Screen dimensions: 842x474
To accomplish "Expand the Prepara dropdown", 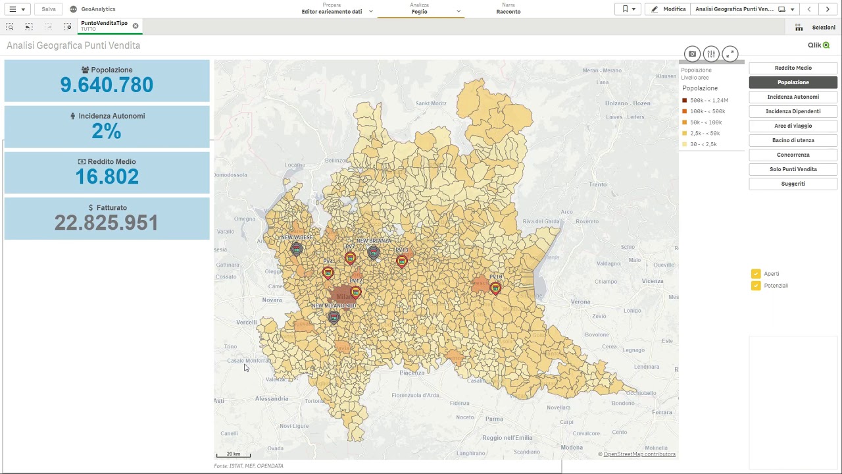I will click(370, 11).
